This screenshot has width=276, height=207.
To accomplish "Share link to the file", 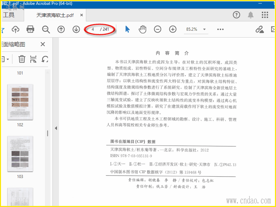I will click(260, 29).
